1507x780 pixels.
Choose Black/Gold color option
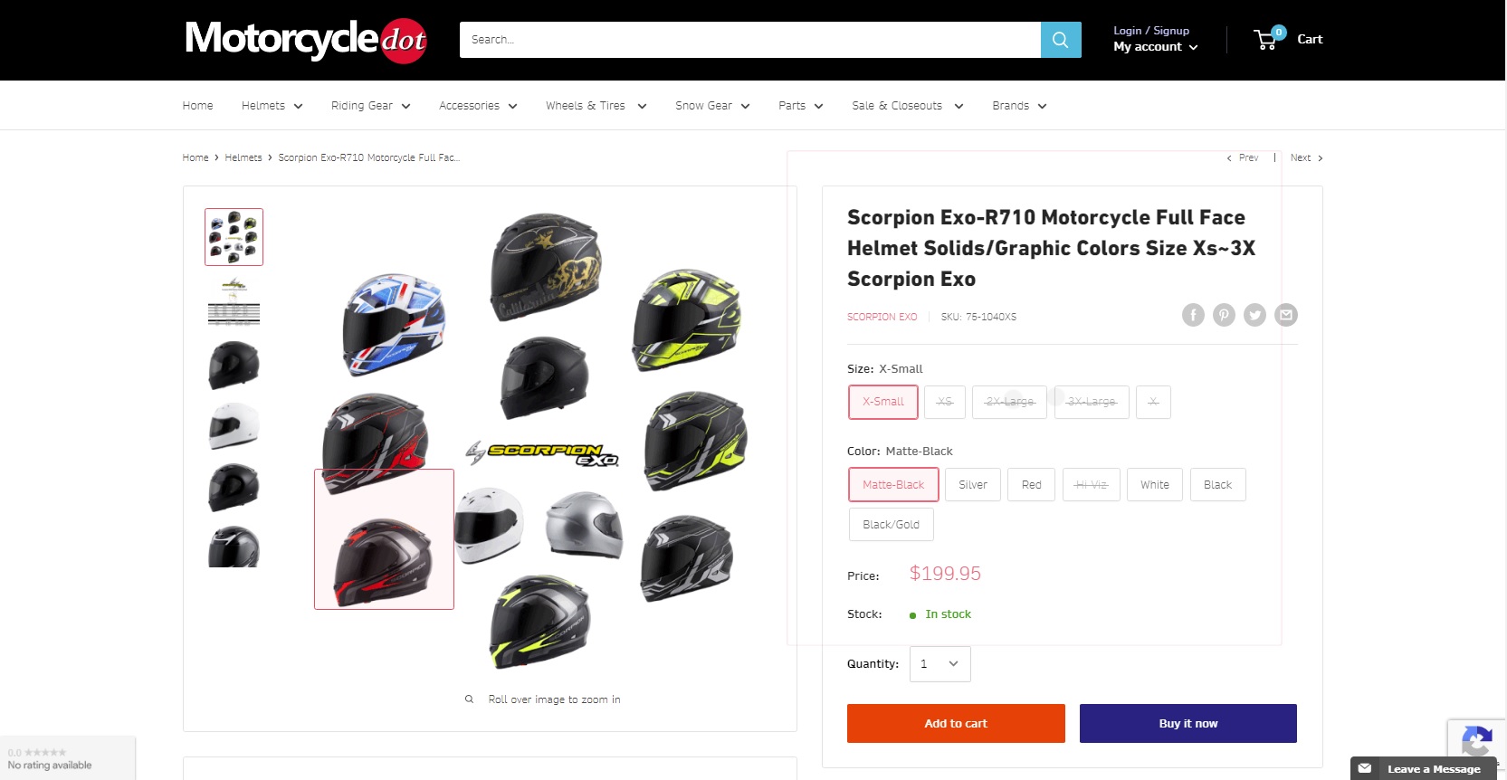coord(892,525)
